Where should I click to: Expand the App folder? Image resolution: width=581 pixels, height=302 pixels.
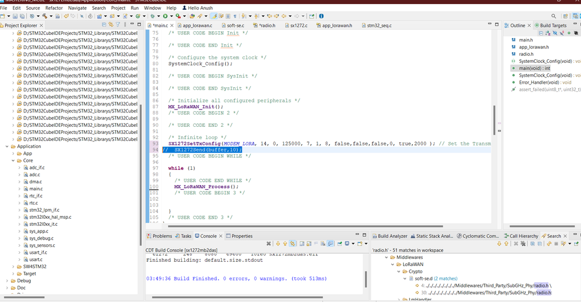click(x=13, y=154)
